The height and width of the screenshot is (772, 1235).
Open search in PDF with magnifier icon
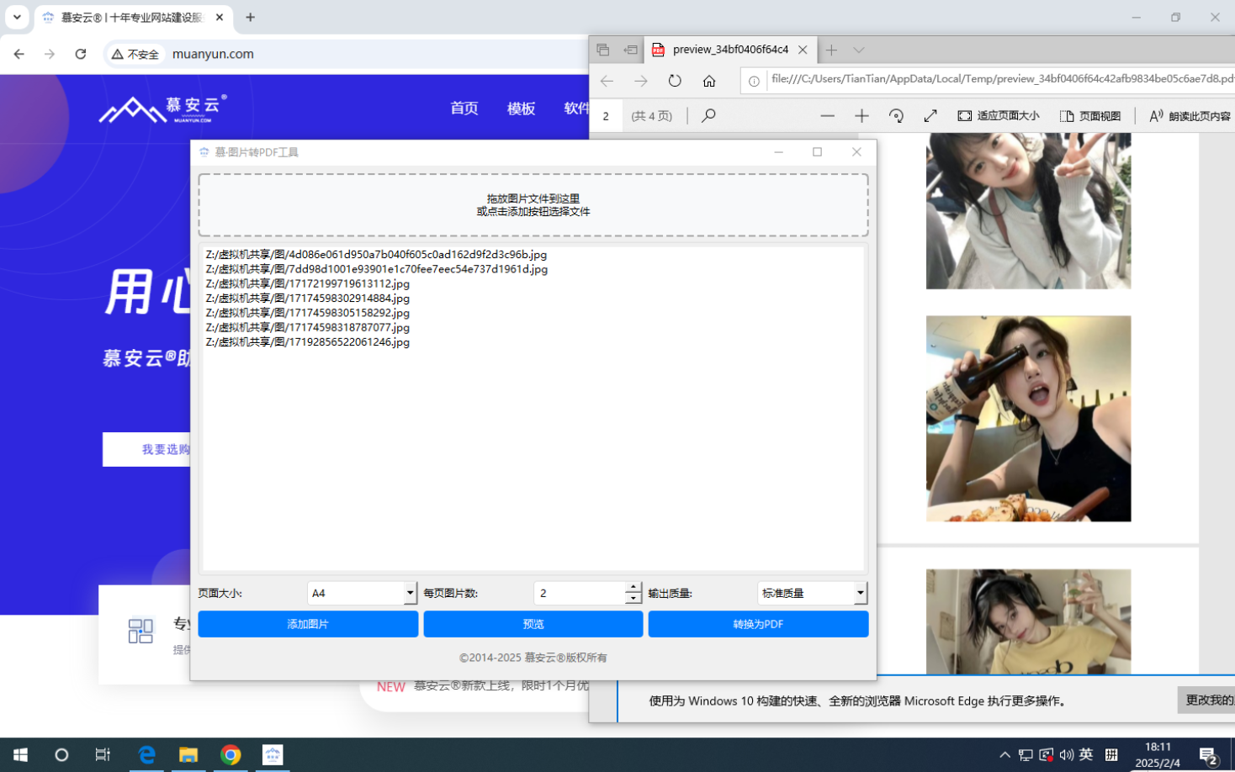point(708,115)
